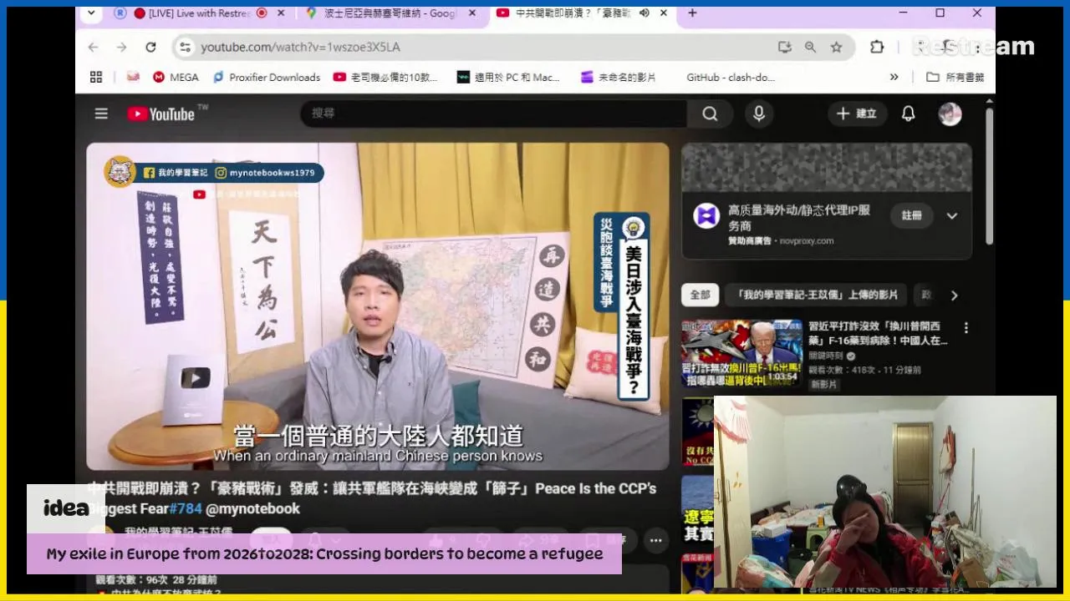Open the YouTube account avatar menu
Viewport: 1070px width, 601px height.
pyautogui.click(x=950, y=114)
